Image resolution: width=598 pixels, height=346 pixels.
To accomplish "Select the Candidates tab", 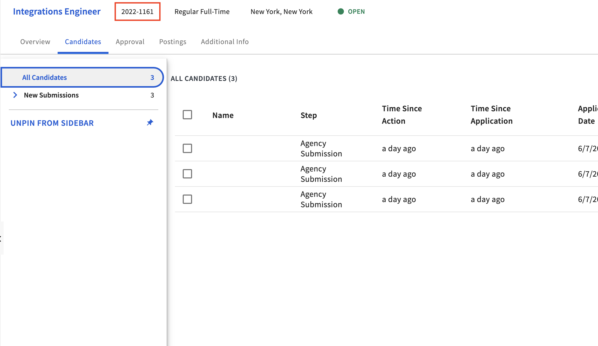I will pyautogui.click(x=83, y=41).
